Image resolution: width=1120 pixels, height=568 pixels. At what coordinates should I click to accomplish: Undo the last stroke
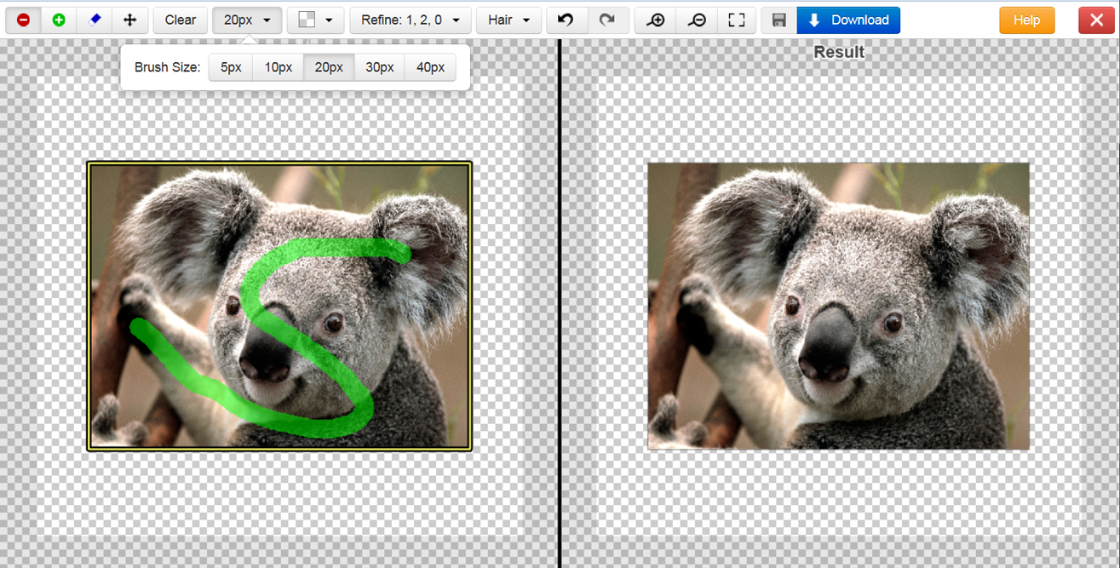click(x=566, y=20)
